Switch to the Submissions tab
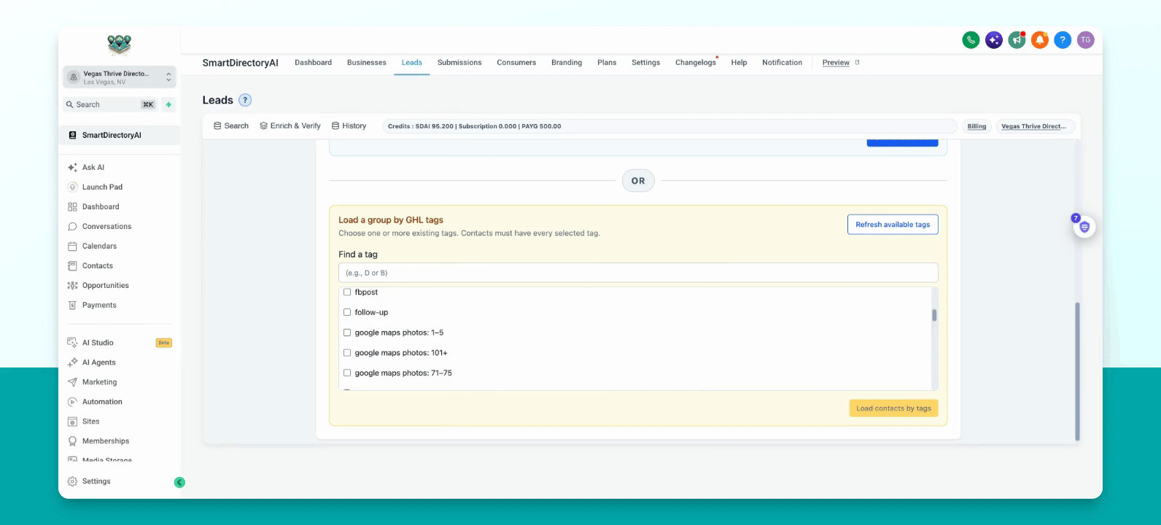This screenshot has height=525, width=1161. point(459,63)
